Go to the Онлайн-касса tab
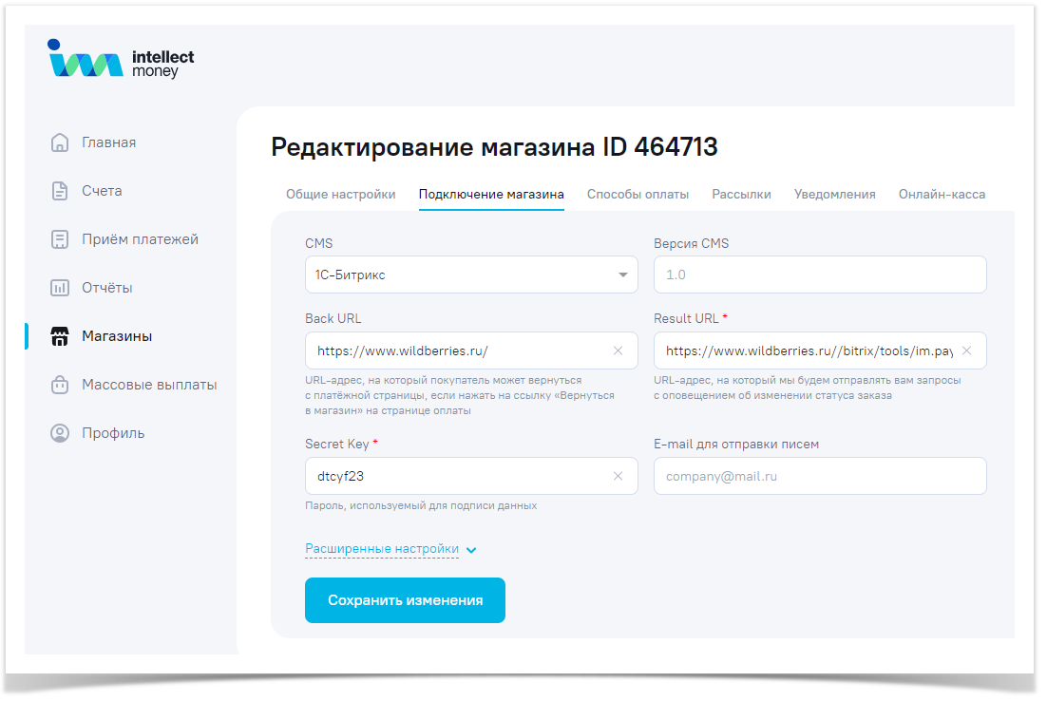 [942, 194]
